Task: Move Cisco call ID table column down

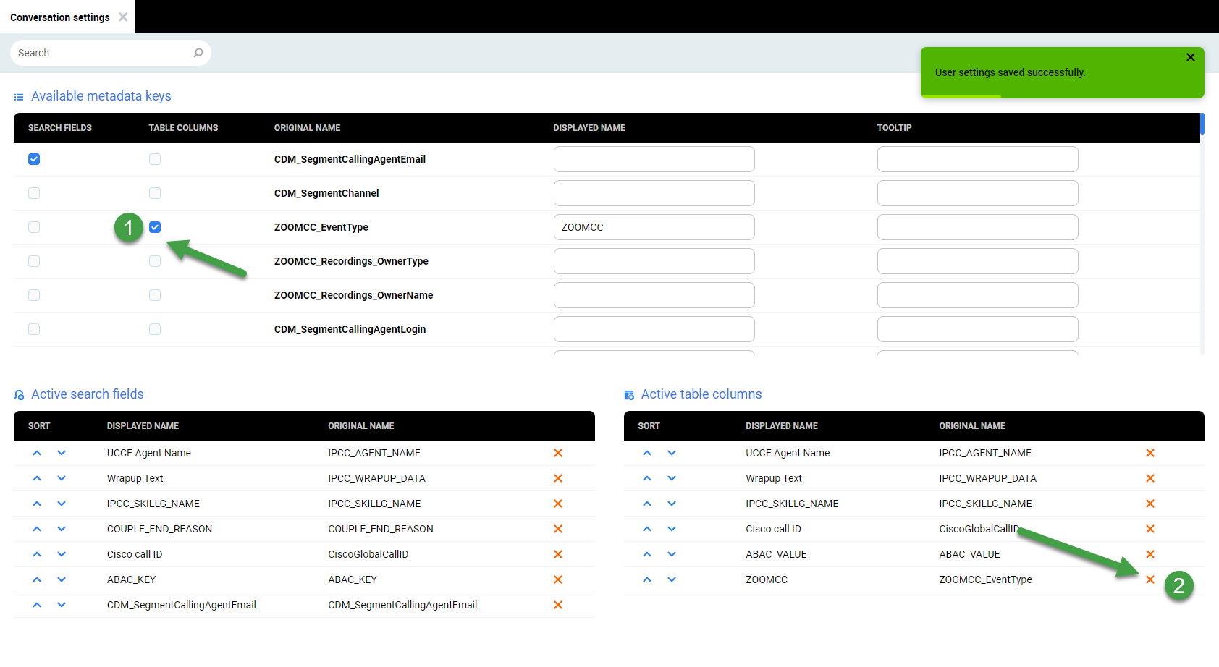Action: click(x=672, y=529)
